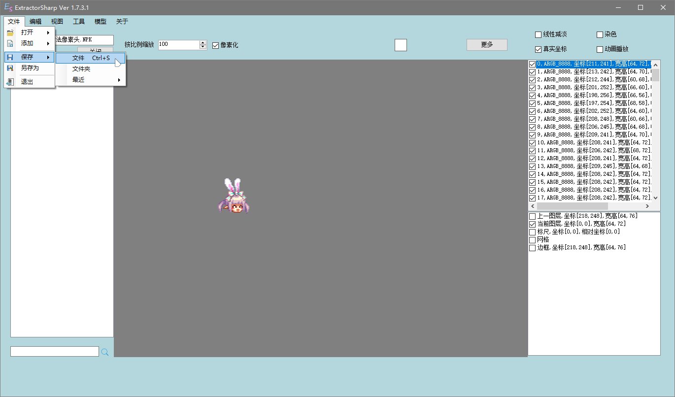
Task: Click the magnifier search icon
Action: pyautogui.click(x=104, y=352)
